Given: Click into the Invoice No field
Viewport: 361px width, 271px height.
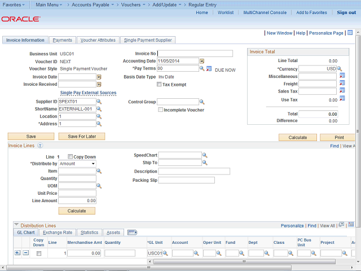Looking at the screenshot, I should 195,54.
